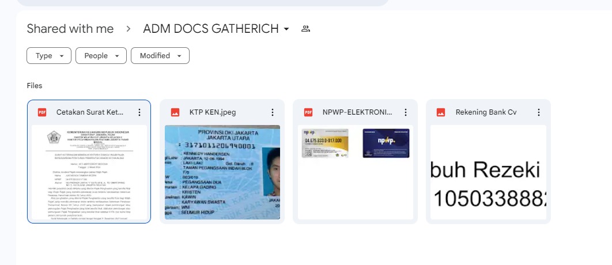Viewport: 612px width, 265px height.
Task: Click the PDF icon on NPWP-ELEKTRONIK file
Action: pos(308,112)
